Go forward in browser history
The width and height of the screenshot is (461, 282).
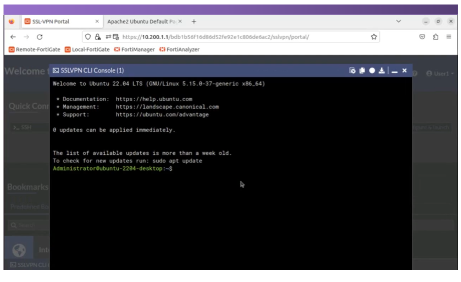pos(27,37)
